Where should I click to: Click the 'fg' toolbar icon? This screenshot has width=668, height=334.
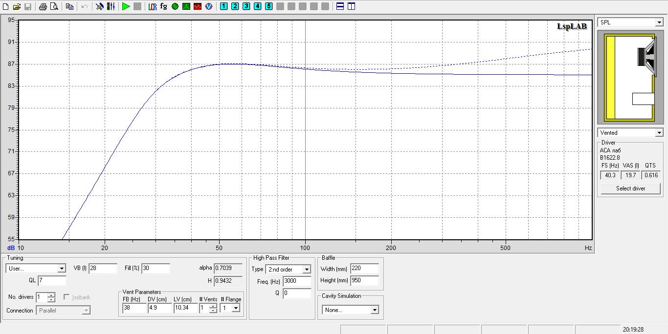163,6
